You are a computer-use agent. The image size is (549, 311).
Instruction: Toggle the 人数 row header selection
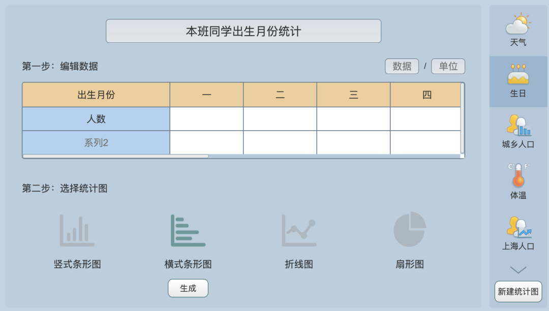(95, 118)
